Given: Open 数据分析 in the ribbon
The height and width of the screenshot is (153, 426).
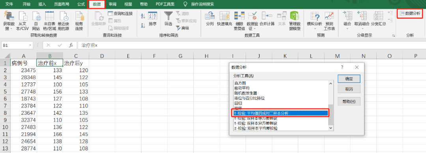Looking at the screenshot, I should 410,13.
